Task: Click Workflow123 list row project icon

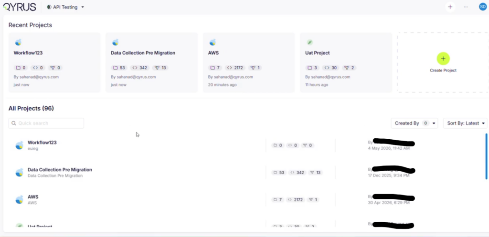Action: point(19,145)
